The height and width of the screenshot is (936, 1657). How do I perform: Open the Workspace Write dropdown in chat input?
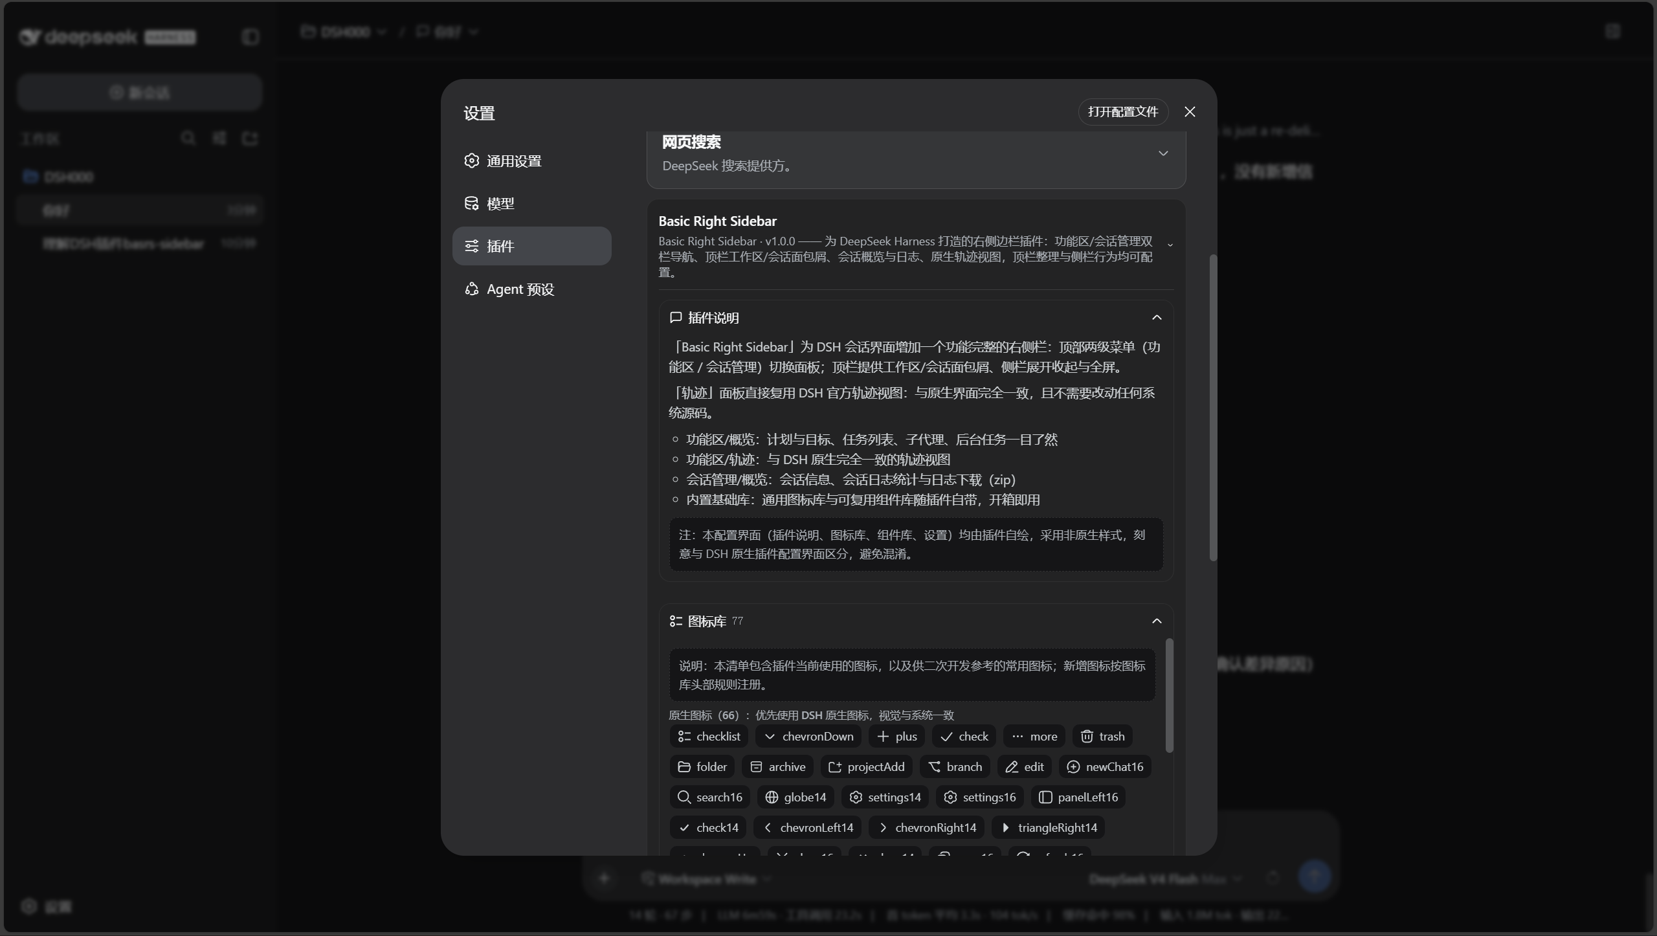pyautogui.click(x=707, y=878)
